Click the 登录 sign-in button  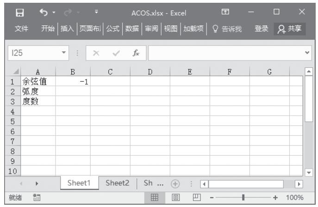coord(262,29)
